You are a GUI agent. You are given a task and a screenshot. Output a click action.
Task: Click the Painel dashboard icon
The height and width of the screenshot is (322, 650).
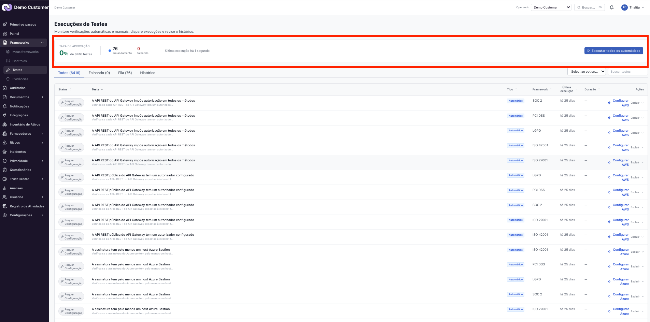click(x=5, y=34)
